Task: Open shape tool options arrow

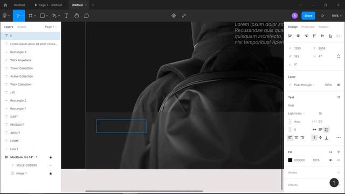Action: click(x=47, y=16)
